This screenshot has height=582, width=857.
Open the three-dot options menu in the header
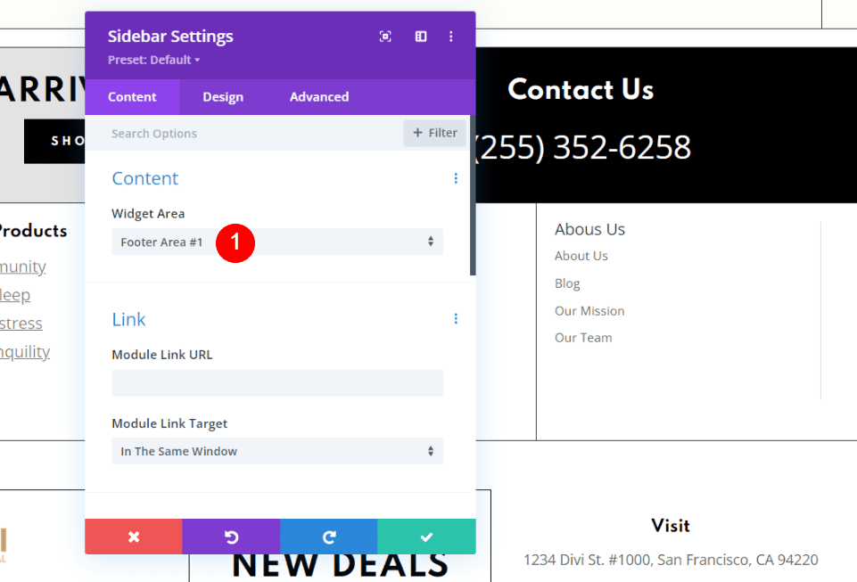451,36
